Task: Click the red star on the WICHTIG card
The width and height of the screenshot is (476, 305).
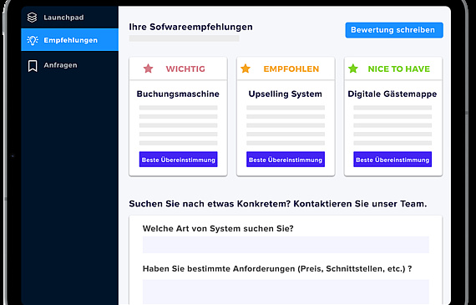Action: (148, 69)
